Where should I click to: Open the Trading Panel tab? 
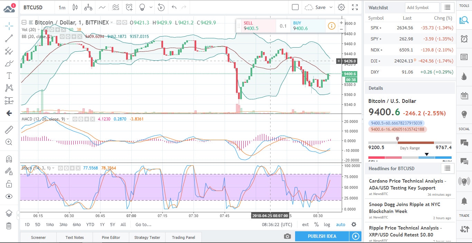[183, 237]
